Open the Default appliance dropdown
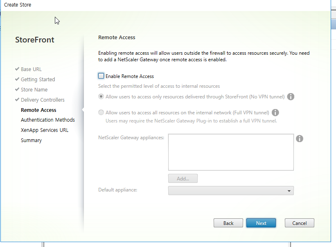The image size is (336, 247). pos(231,191)
